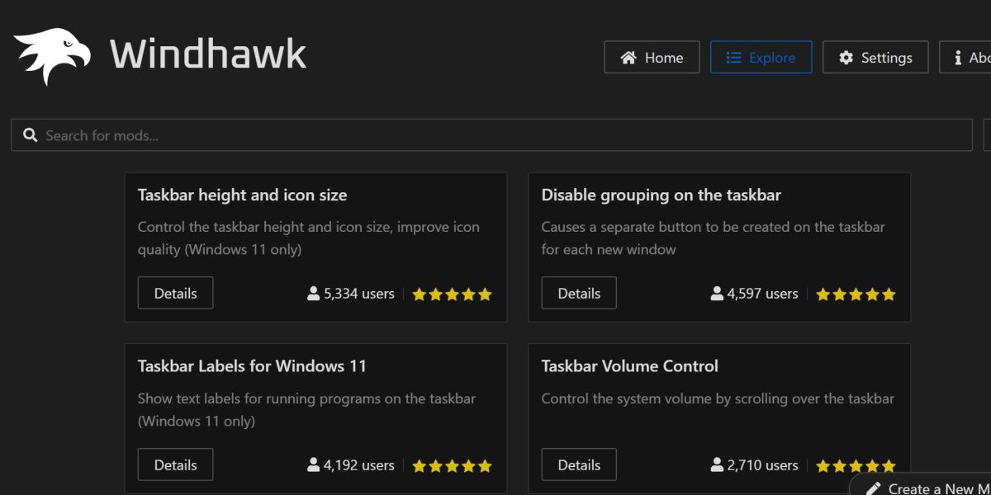This screenshot has height=495, width=991.
Task: Open Settings via the gear icon
Action: coord(846,57)
